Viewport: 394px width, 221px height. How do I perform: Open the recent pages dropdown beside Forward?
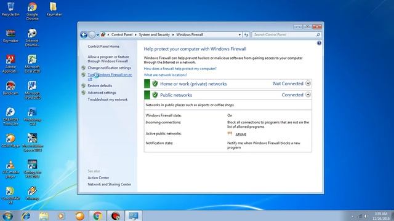click(x=97, y=35)
